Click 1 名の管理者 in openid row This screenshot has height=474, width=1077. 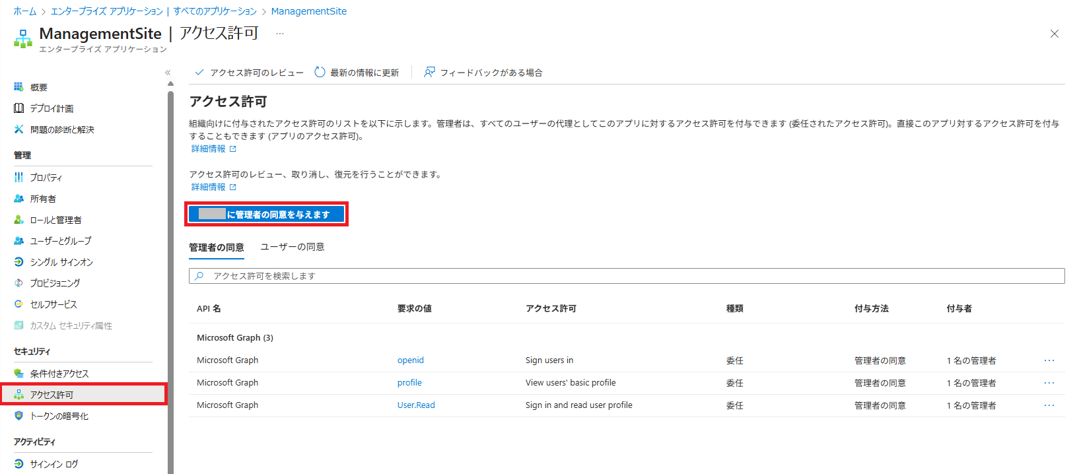click(971, 360)
